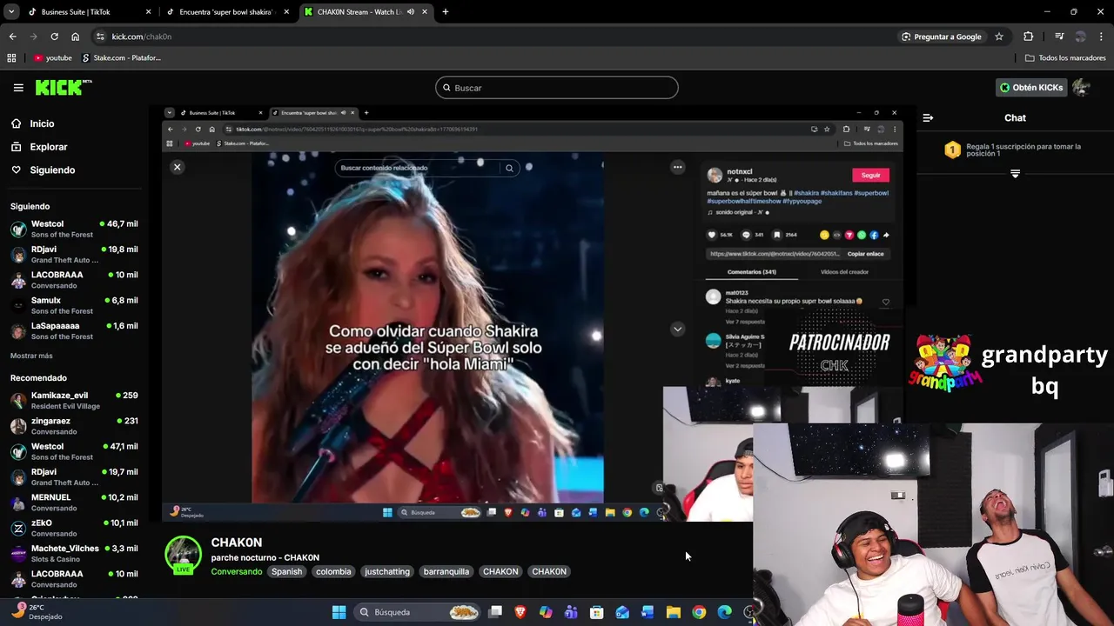Open File Explorer from the taskbar

(673, 612)
